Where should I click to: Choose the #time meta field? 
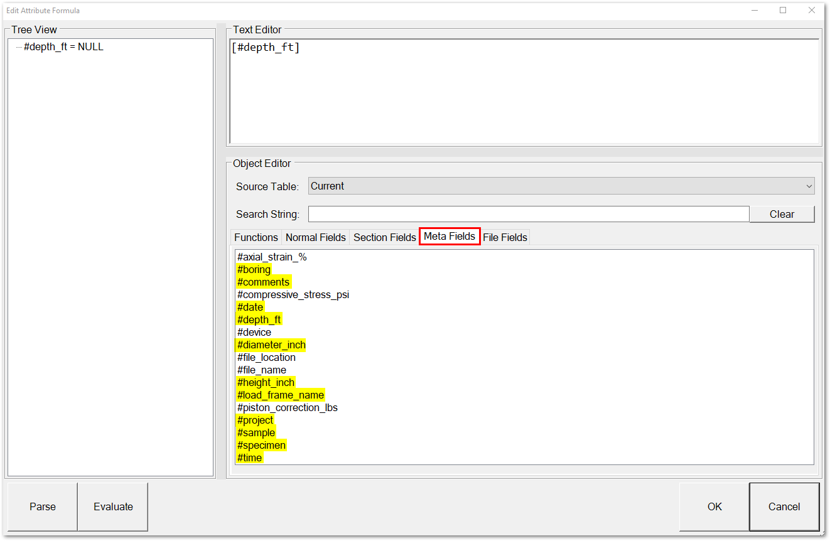coord(249,458)
